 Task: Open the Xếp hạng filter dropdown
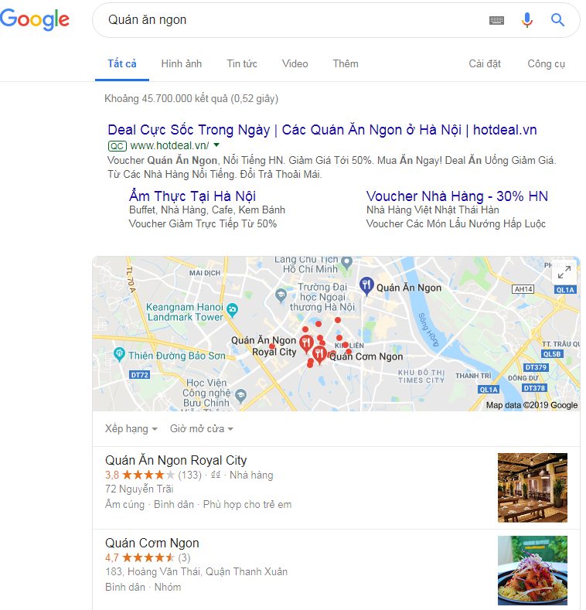pyautogui.click(x=131, y=429)
